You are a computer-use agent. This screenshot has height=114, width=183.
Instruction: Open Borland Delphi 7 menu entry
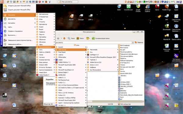point(71,72)
